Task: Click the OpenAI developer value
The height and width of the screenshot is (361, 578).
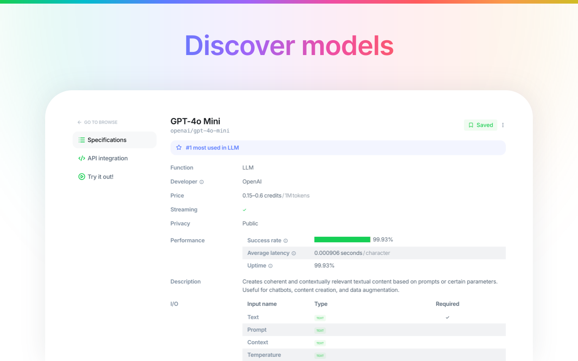Action: [252, 181]
